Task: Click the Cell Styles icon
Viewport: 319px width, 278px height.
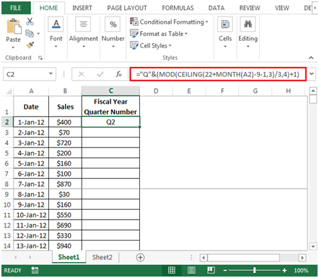Action: pyautogui.click(x=134, y=45)
